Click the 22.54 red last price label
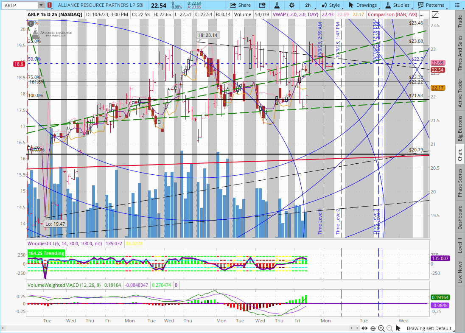 click(x=438, y=70)
